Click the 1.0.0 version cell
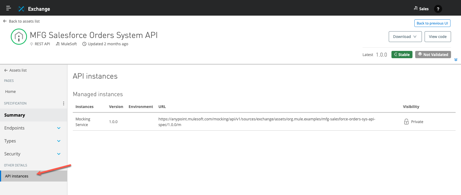461x195 pixels. (x=113, y=122)
